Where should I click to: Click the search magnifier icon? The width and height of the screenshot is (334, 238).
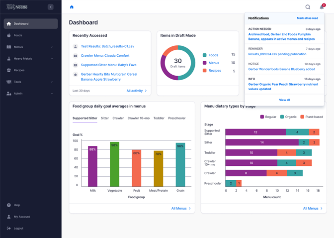pyautogui.click(x=308, y=7)
